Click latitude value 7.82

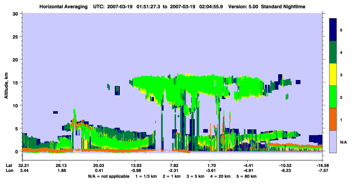(x=174, y=166)
